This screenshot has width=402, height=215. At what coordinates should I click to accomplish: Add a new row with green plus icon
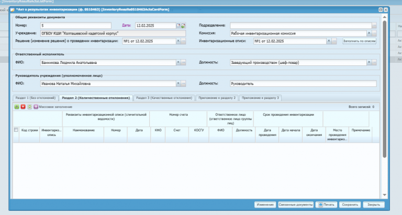(x=17, y=107)
